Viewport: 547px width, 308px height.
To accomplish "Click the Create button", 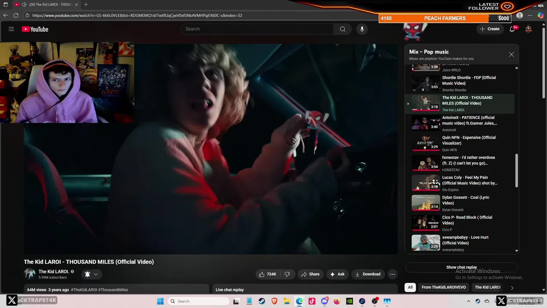I will coord(489,29).
